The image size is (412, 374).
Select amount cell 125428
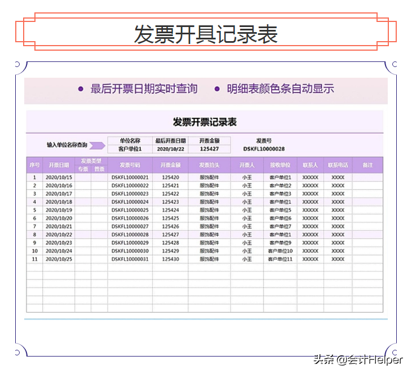tap(171, 243)
